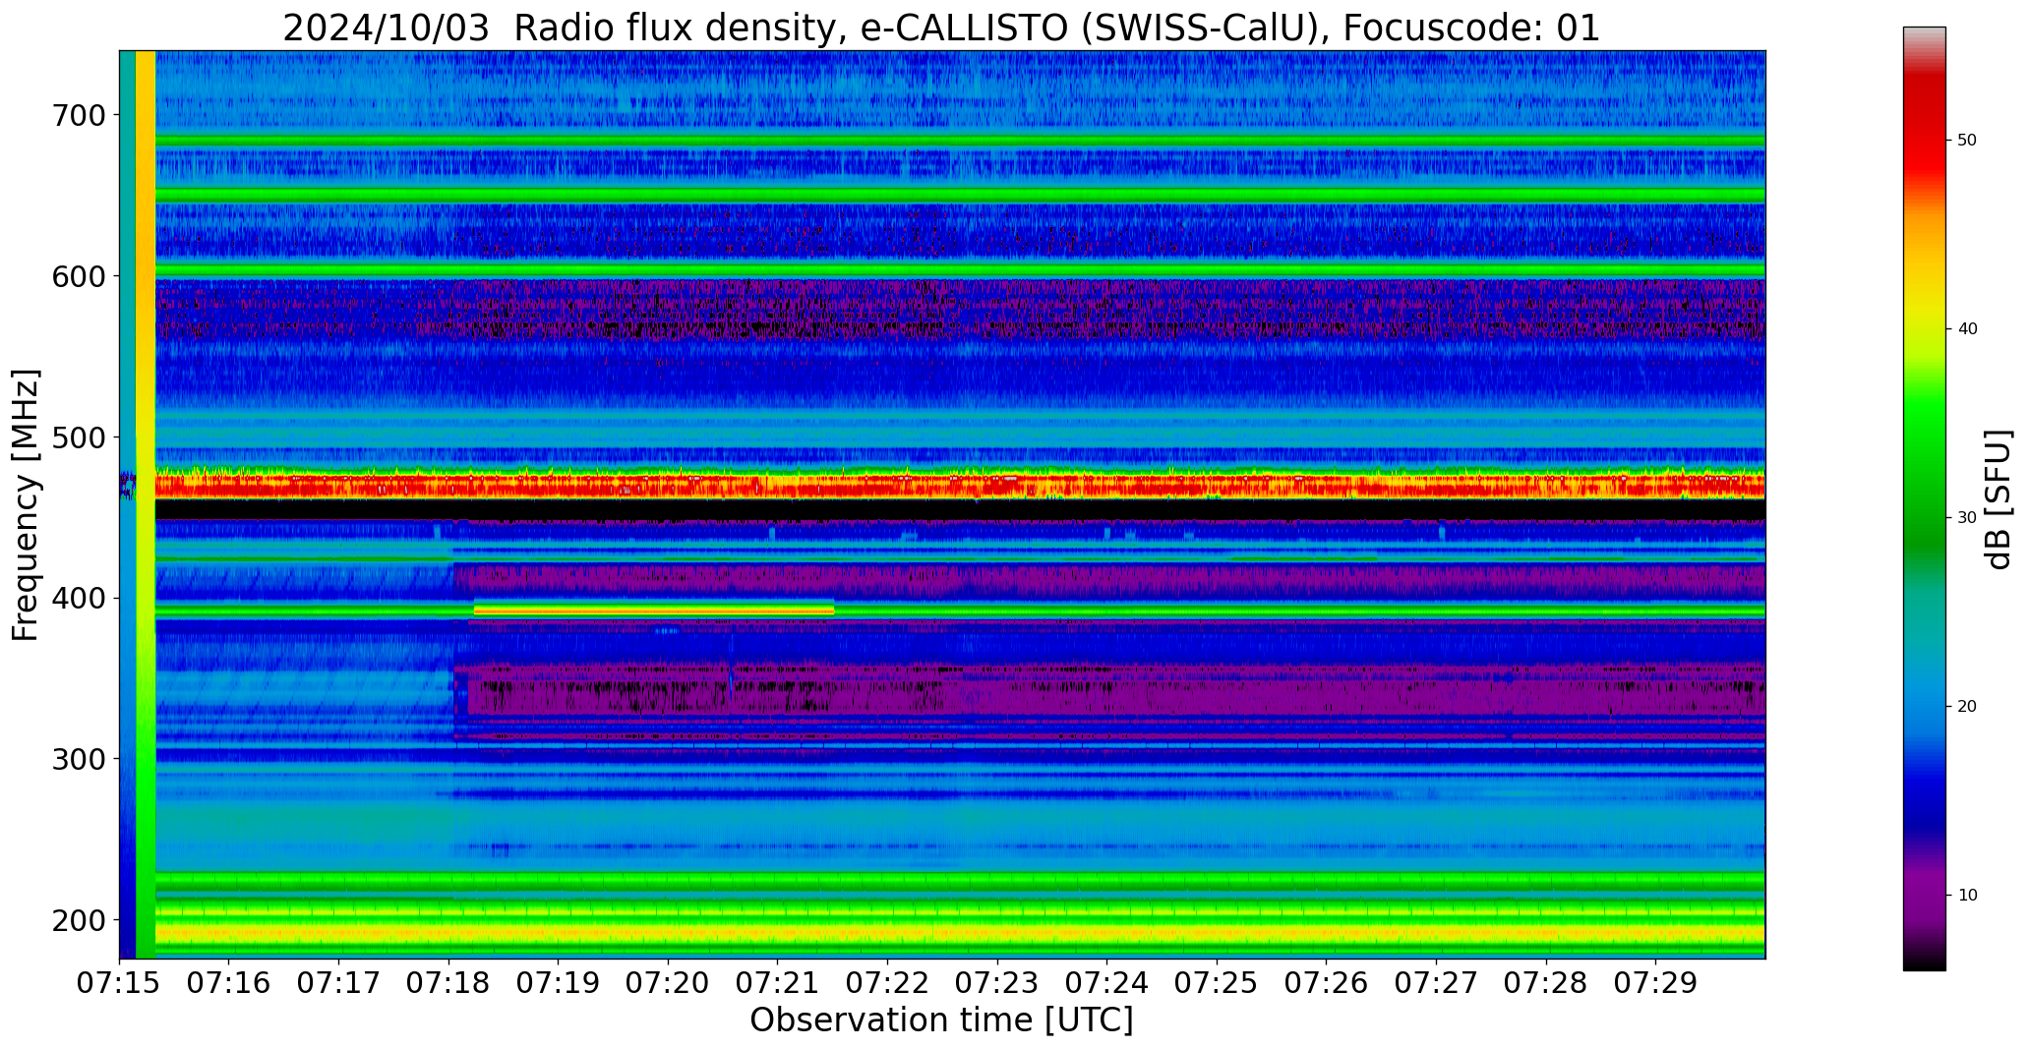Screen dimensions: 2028x1049
Task: Click the 400 frequency tick label
Action: point(78,598)
